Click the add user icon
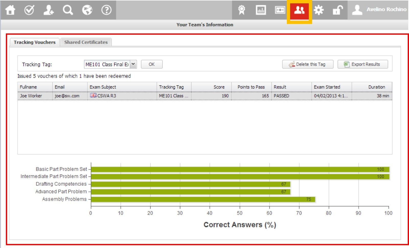The image size is (409, 248). click(48, 10)
